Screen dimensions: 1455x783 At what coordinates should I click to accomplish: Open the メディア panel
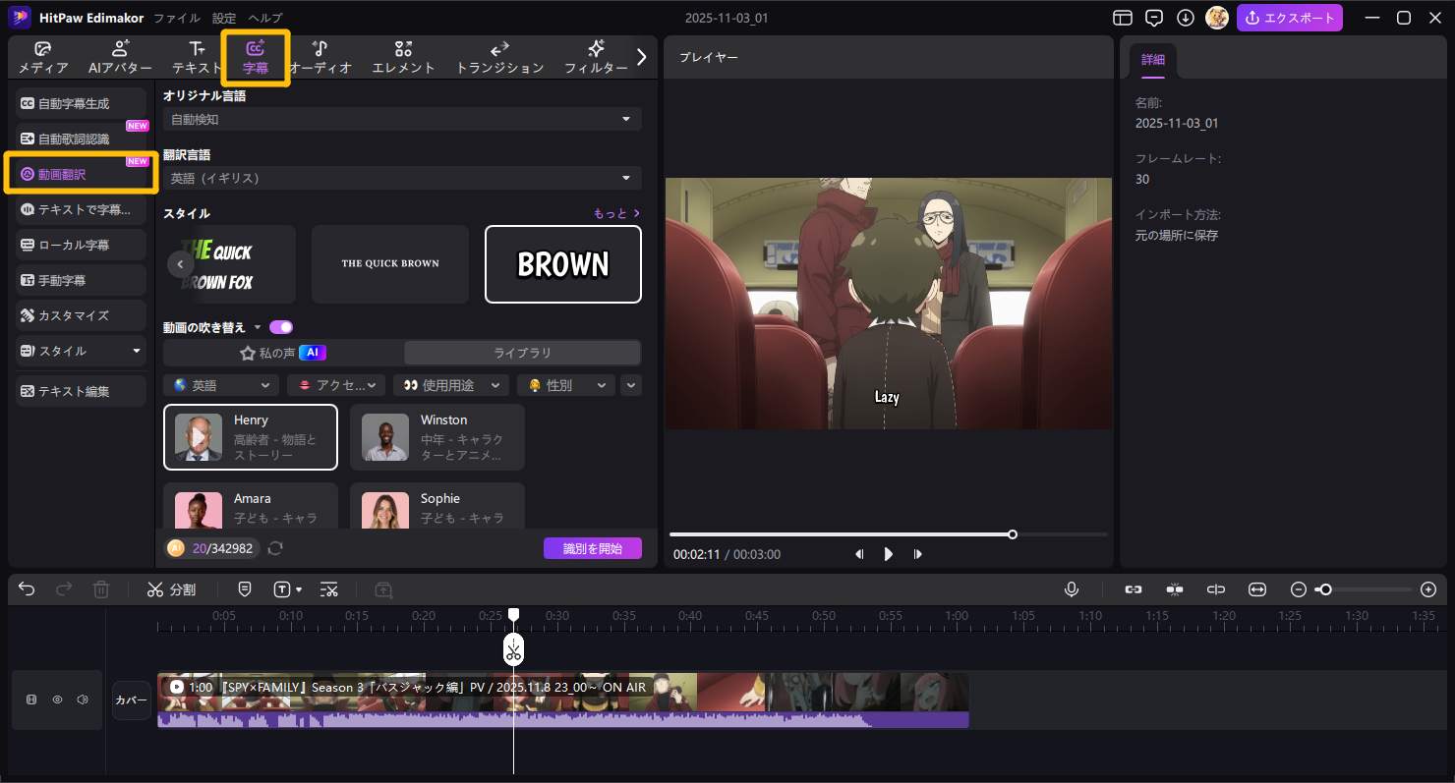click(x=41, y=56)
